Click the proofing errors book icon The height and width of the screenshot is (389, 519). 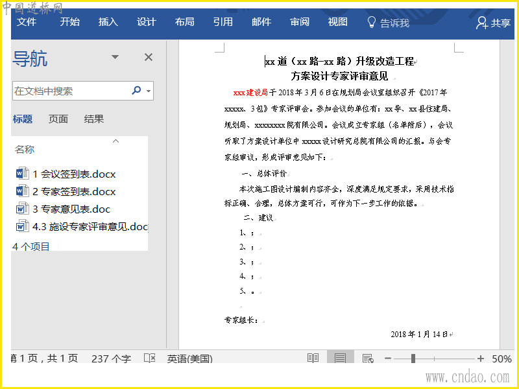pos(150,358)
